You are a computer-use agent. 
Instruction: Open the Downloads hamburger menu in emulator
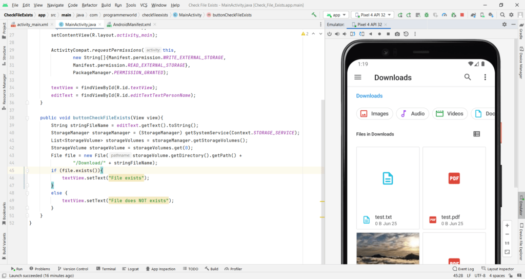357,77
